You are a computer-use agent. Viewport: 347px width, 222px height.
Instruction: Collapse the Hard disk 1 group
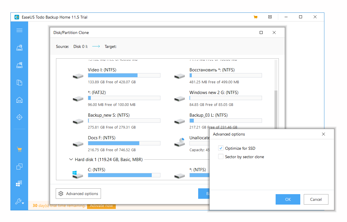pos(71,159)
